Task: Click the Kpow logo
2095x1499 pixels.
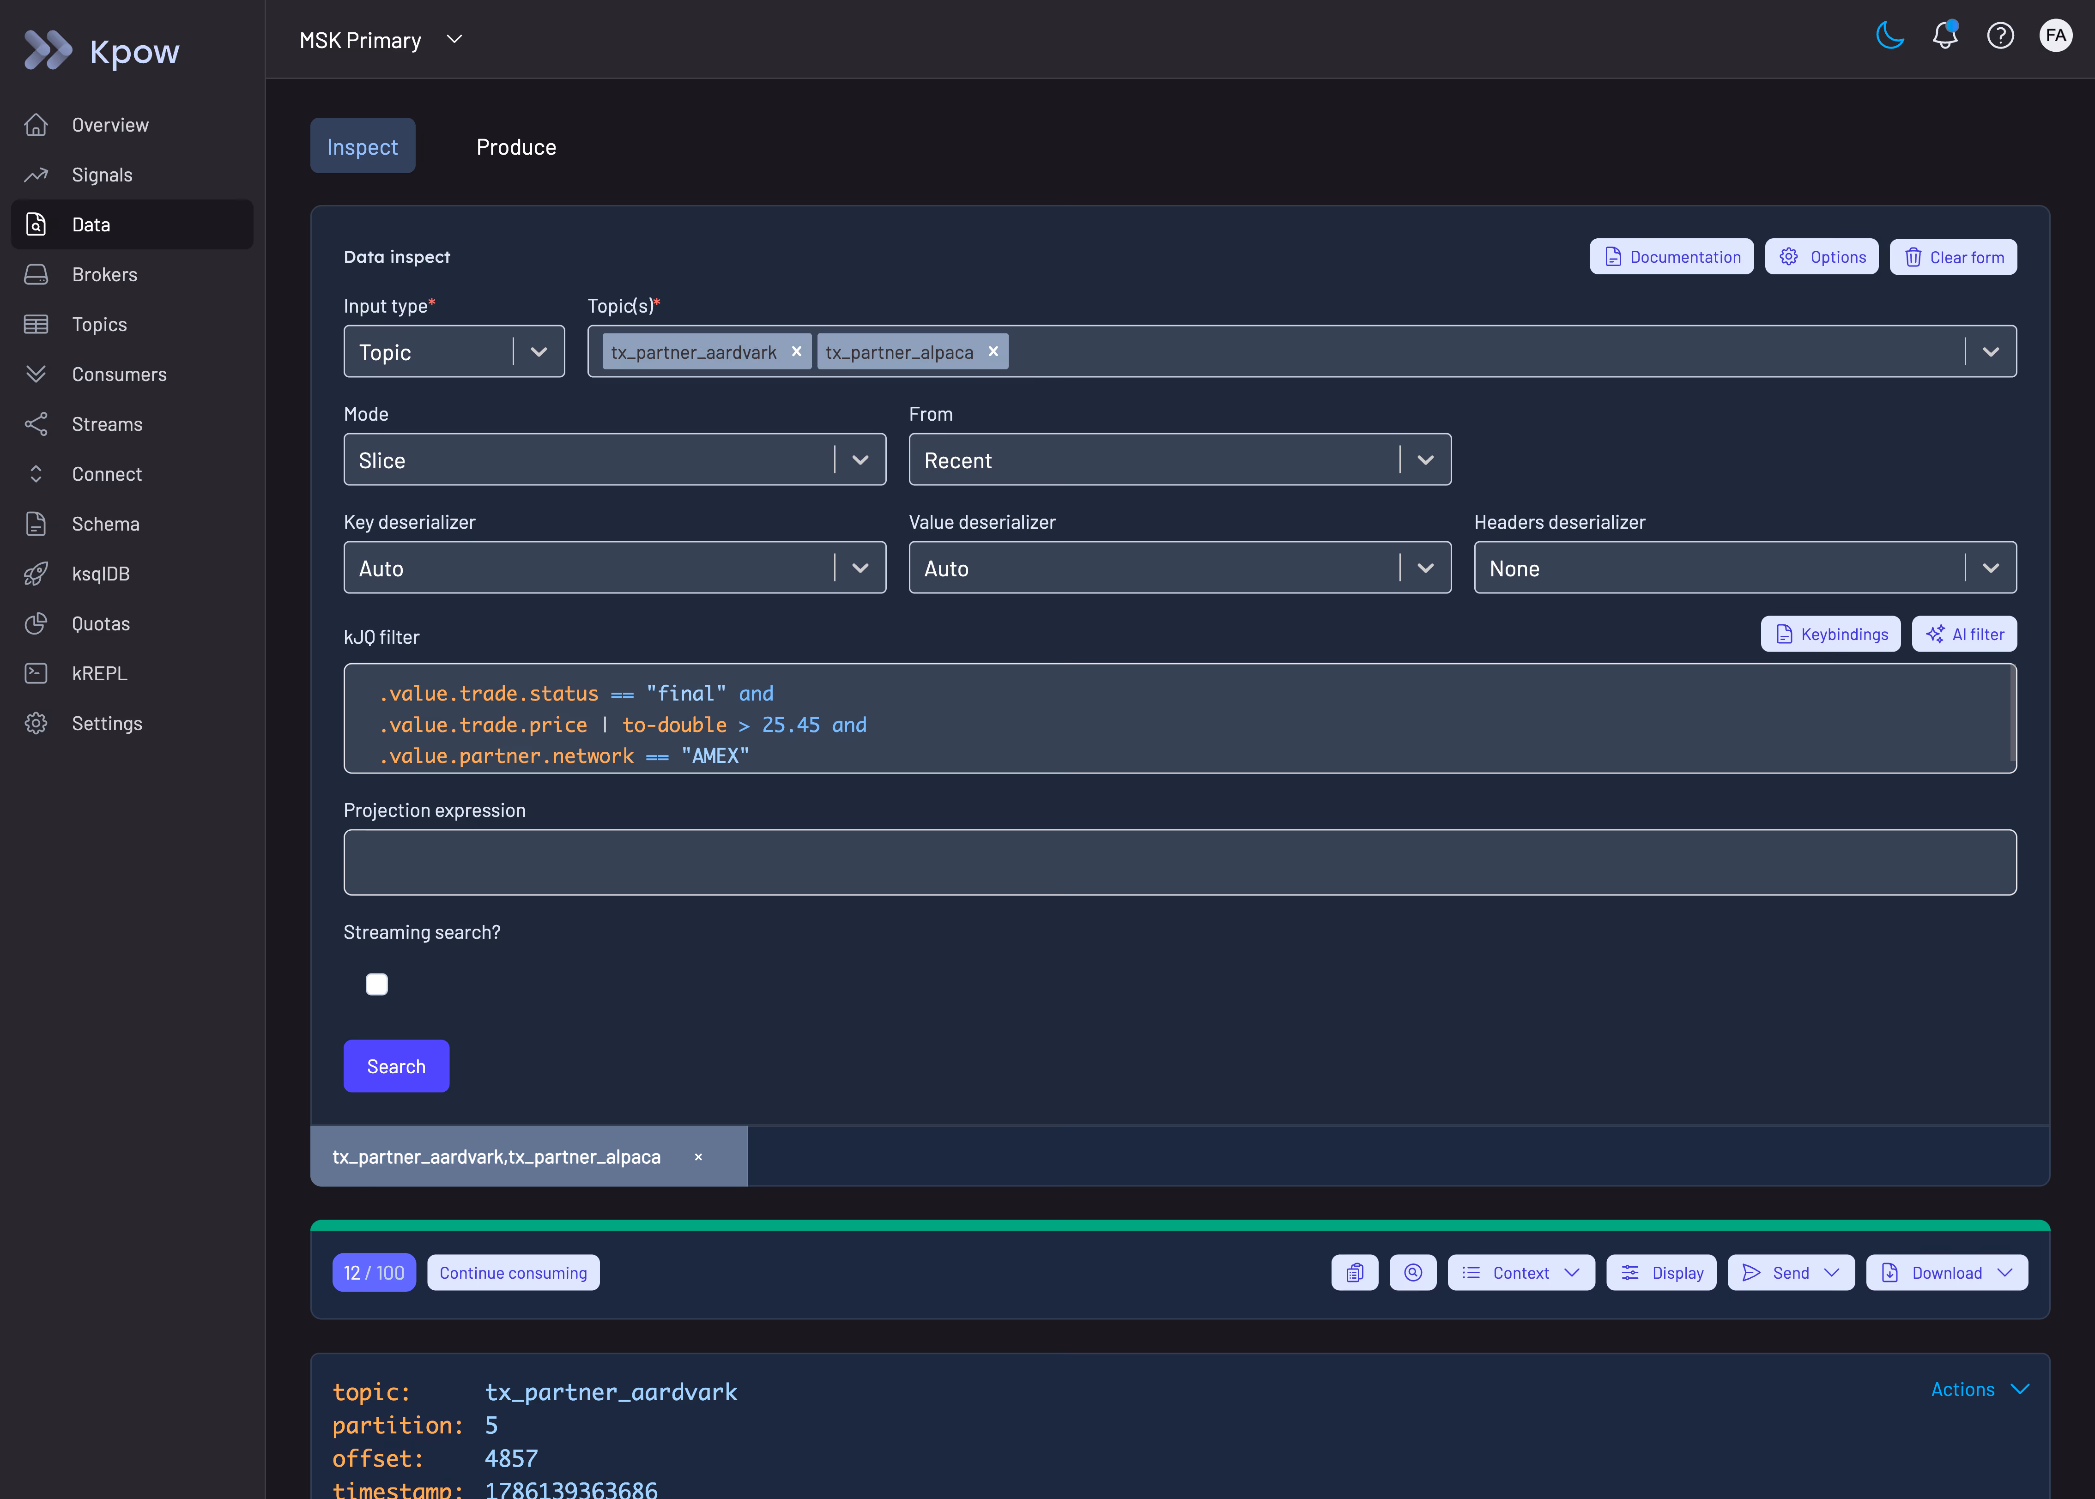Action: pyautogui.click(x=102, y=51)
